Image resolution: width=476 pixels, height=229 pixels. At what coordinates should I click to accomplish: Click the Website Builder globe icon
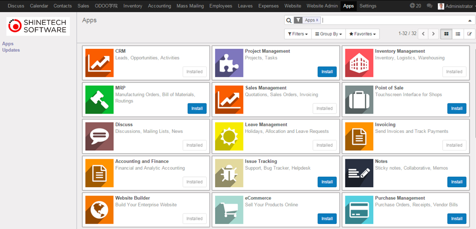click(99, 210)
